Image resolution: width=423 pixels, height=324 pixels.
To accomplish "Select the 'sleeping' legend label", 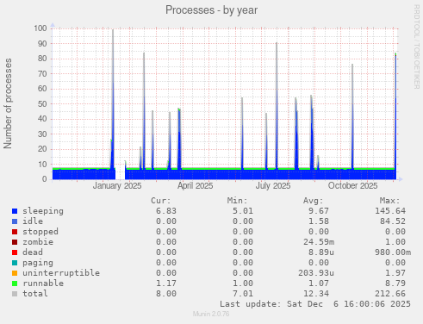I will [43, 211].
